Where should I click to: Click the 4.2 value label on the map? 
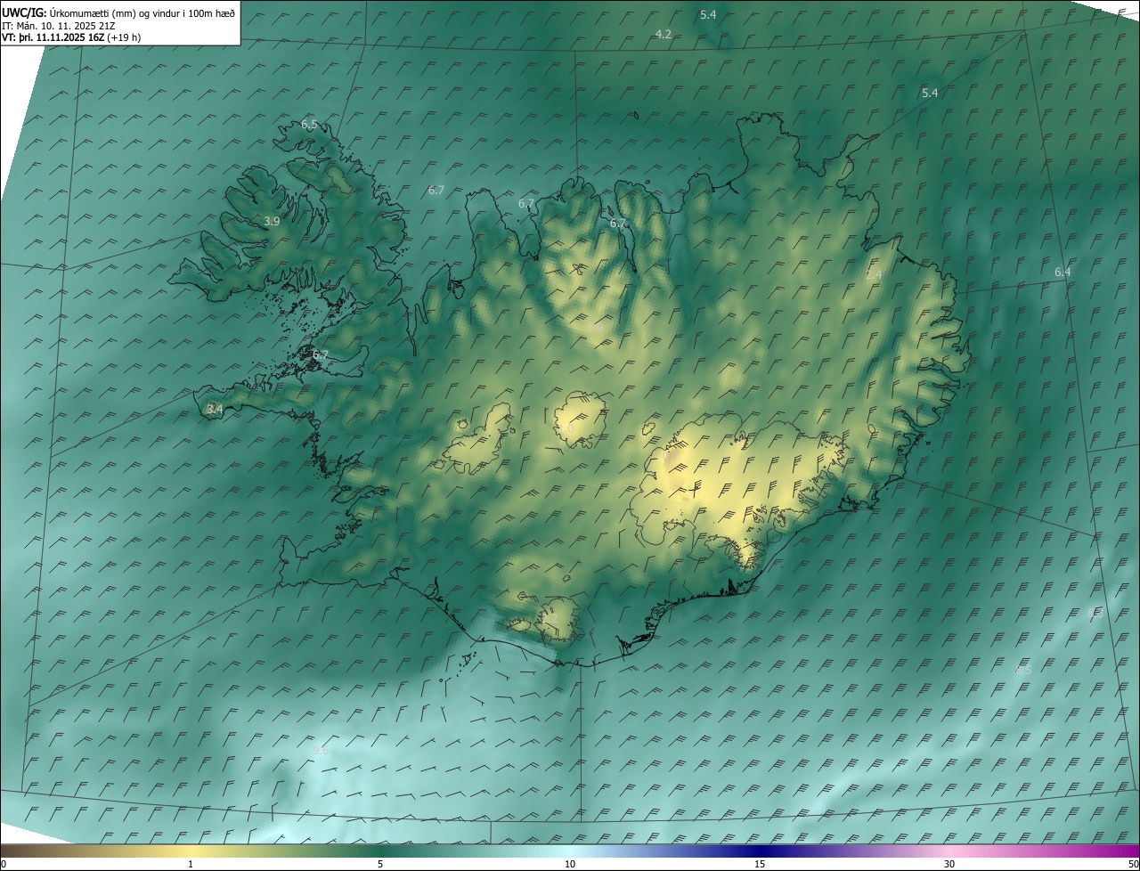pyautogui.click(x=664, y=34)
